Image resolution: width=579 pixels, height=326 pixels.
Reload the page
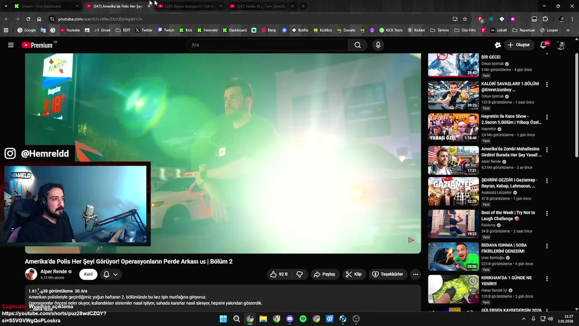[28, 19]
